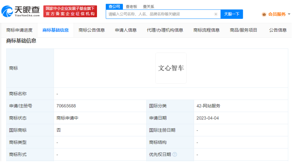Go to the 商标申请进度 tab

point(19,30)
